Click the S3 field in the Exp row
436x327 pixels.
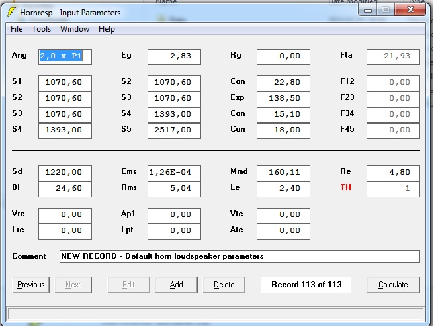(x=175, y=99)
